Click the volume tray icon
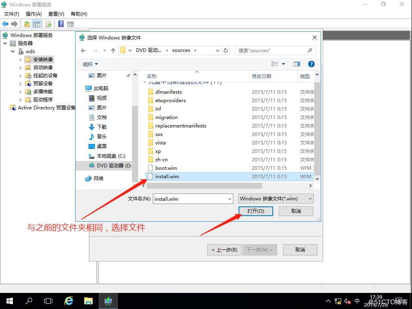This screenshot has height=309, width=412. (347, 301)
